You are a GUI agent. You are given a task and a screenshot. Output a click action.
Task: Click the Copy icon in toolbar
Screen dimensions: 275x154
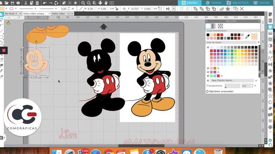tap(31, 3)
